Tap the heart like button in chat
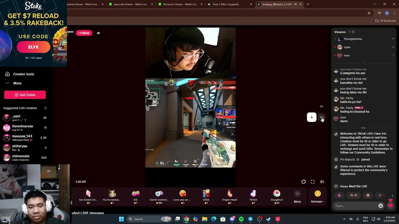Image resolution: width=399 pixels, height=224 pixels. point(390,206)
